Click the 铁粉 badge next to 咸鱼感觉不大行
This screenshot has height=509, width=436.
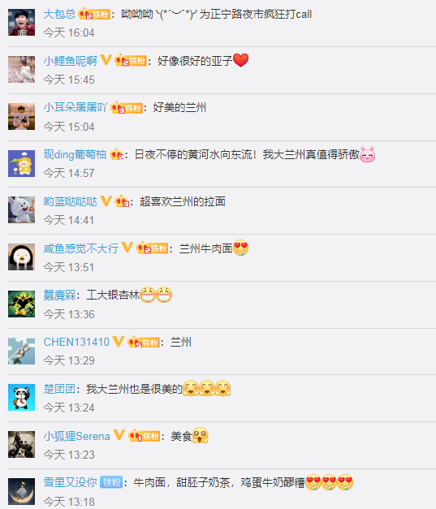(153, 248)
